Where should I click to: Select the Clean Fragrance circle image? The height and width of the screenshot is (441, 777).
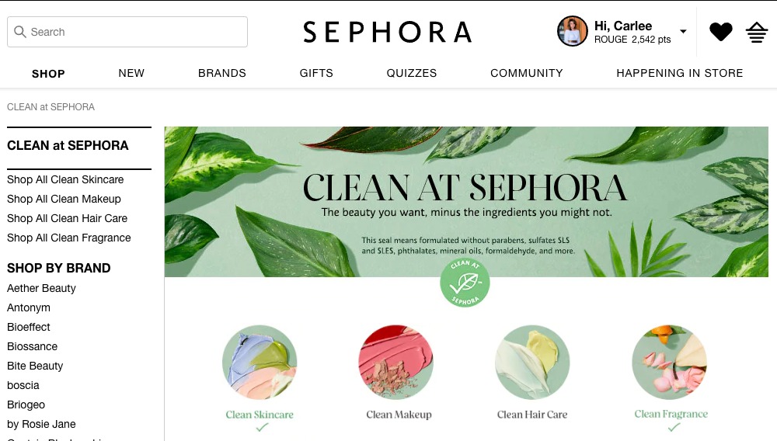[x=670, y=363]
